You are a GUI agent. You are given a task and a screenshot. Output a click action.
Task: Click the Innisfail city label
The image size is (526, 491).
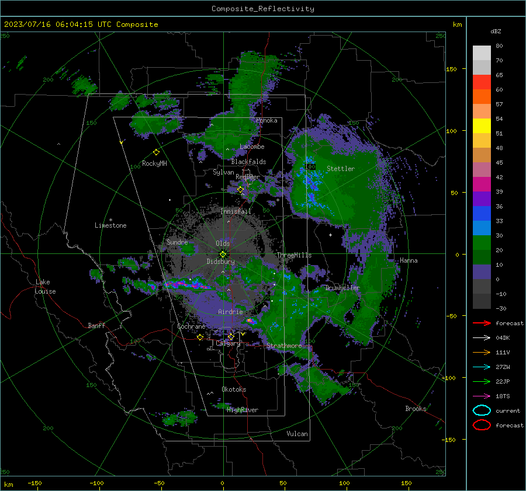click(236, 211)
